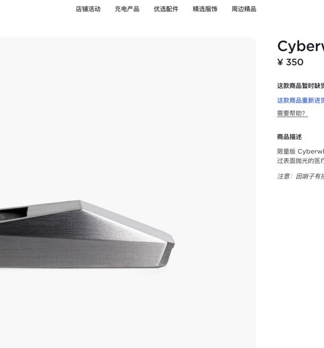Click the Cyberwhistle product image
Screen dimensions: 324x348
pos(127,193)
